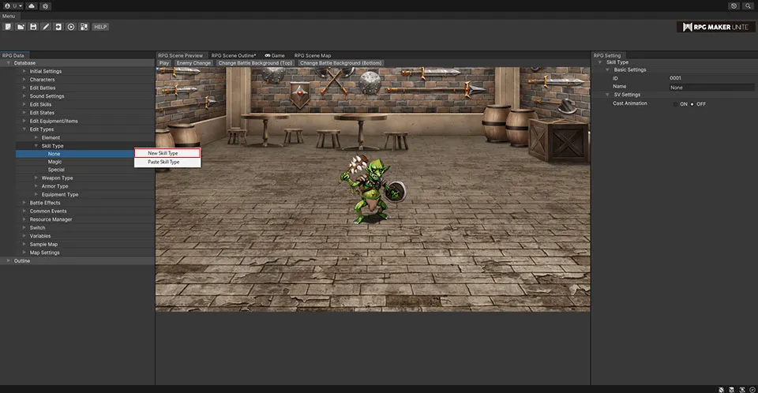Viewport: 758px width, 393px height.
Task: Click the Enemy Change button
Action: [193, 63]
